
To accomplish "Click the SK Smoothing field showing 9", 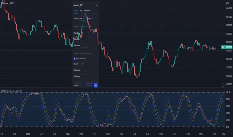I will (84, 70).
